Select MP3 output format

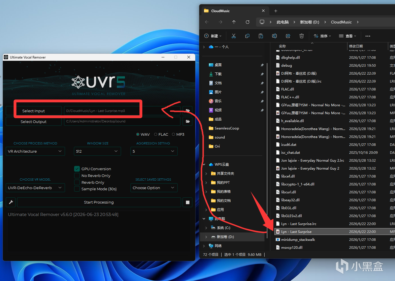pyautogui.click(x=173, y=134)
